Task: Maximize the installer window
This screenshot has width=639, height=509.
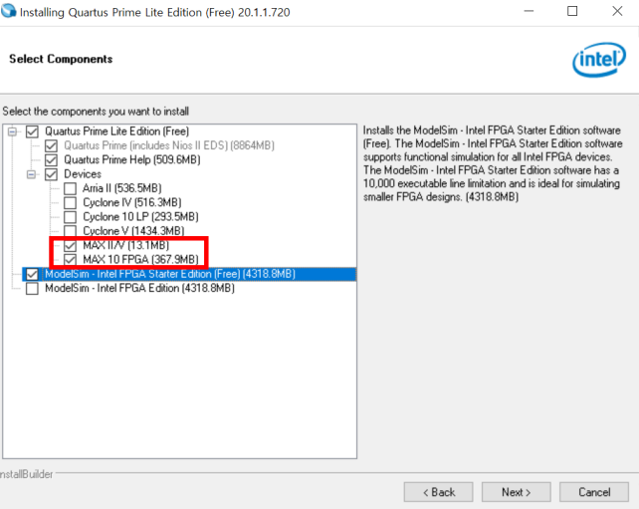Action: (572, 11)
